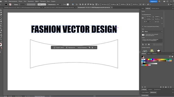Open Properties panel menu icon
The image size is (174, 97).
point(173,8)
